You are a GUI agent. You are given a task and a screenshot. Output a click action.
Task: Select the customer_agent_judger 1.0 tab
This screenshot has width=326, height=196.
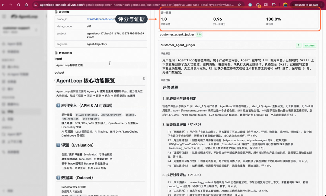(180, 34)
